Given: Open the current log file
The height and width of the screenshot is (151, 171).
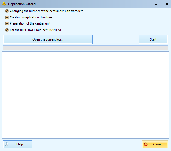Looking at the screenshot, I should tap(48, 39).
